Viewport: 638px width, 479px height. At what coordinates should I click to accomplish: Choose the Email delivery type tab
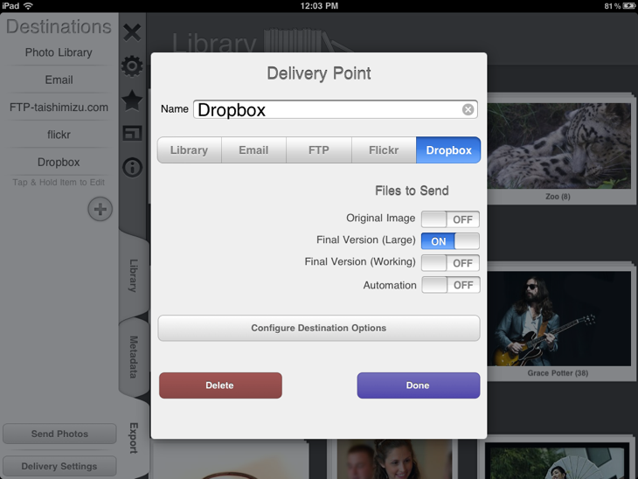pyautogui.click(x=253, y=150)
